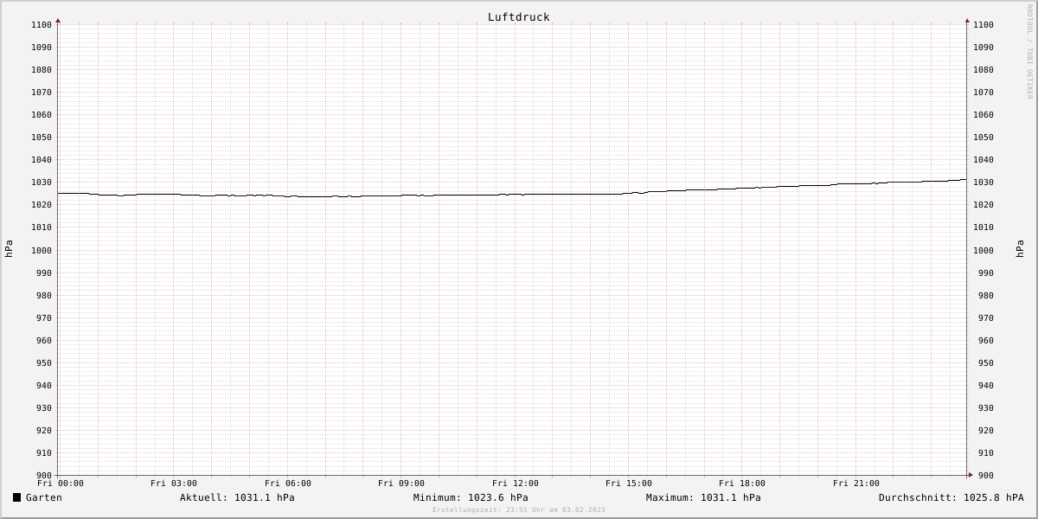Viewport: 1038px width, 519px height.
Task: Click the Fri 09:00 time axis label
Action: (x=401, y=484)
